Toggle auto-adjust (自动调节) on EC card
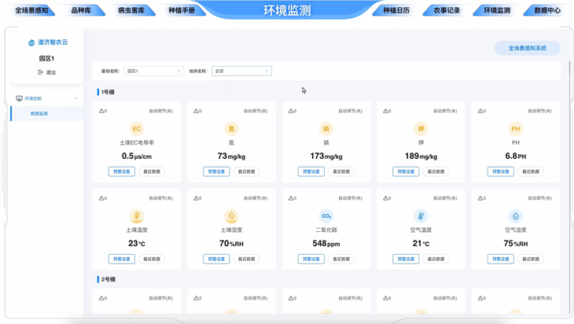The width and height of the screenshot is (574, 324). pos(160,111)
